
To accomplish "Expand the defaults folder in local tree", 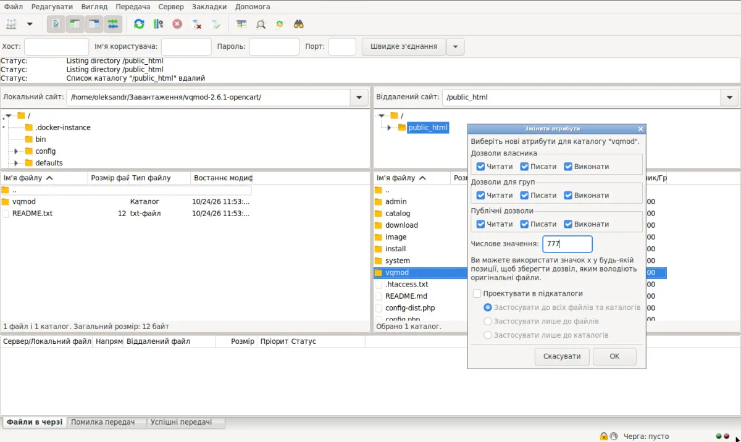I will [x=16, y=163].
